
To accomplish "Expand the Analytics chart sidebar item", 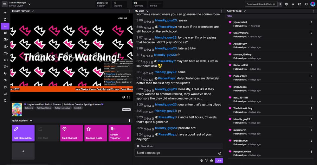I will 5,40.
